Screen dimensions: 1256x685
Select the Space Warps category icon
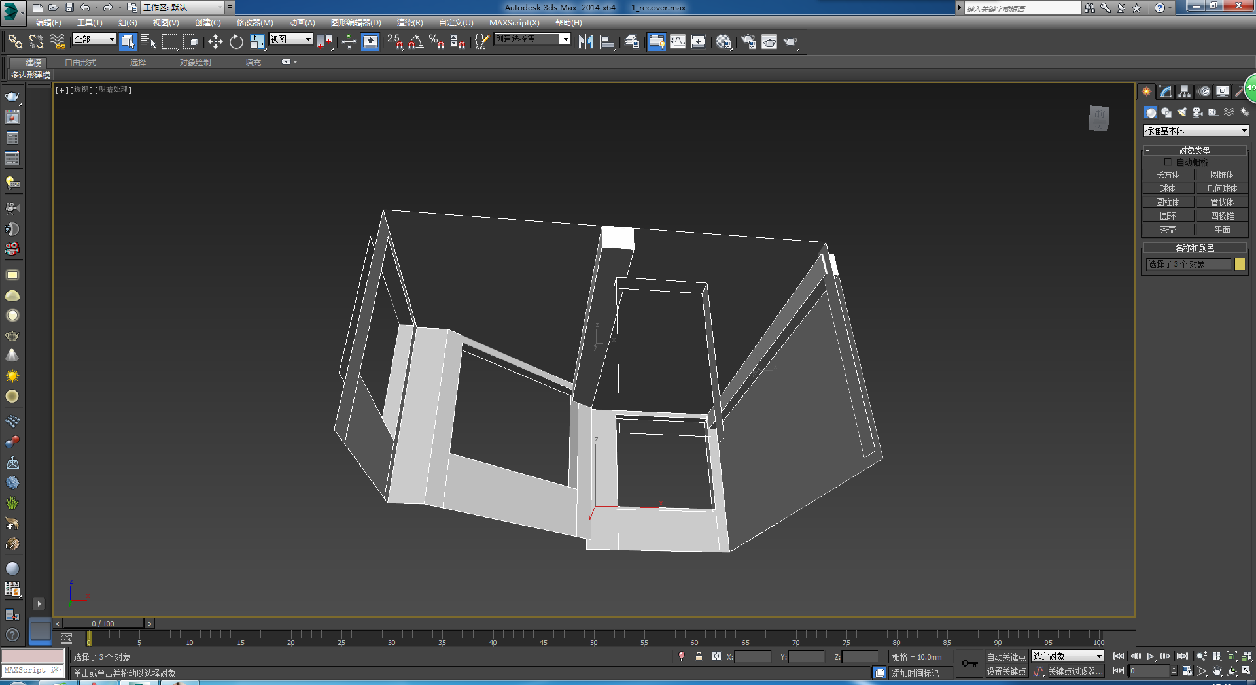1229,112
